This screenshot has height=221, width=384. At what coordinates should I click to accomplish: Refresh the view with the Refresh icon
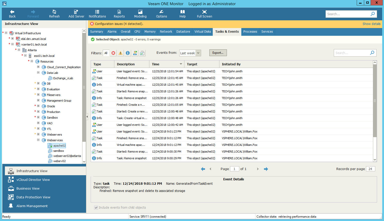(54, 14)
